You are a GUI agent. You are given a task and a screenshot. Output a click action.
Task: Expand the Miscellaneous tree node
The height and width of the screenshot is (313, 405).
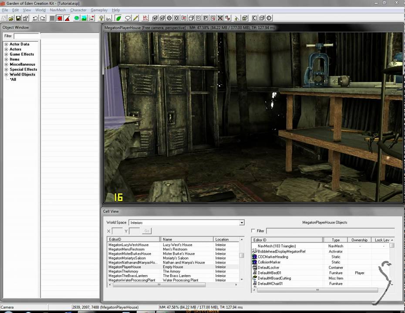[x=6, y=64]
